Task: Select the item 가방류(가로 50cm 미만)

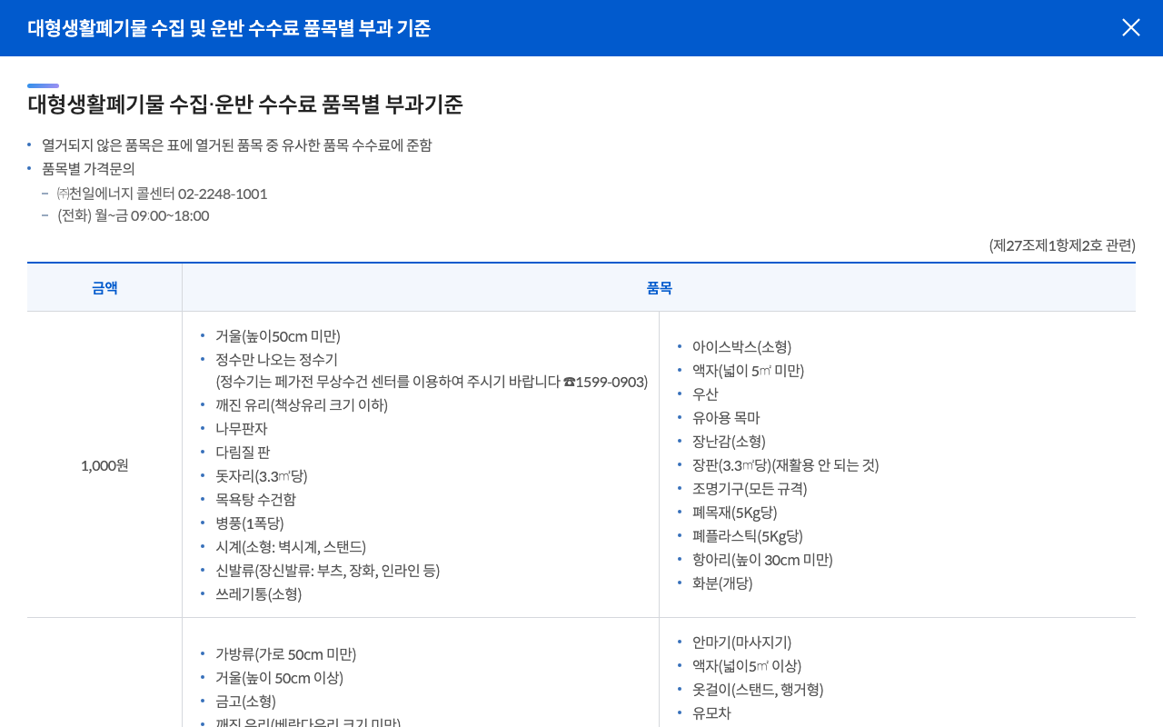Action: point(285,654)
